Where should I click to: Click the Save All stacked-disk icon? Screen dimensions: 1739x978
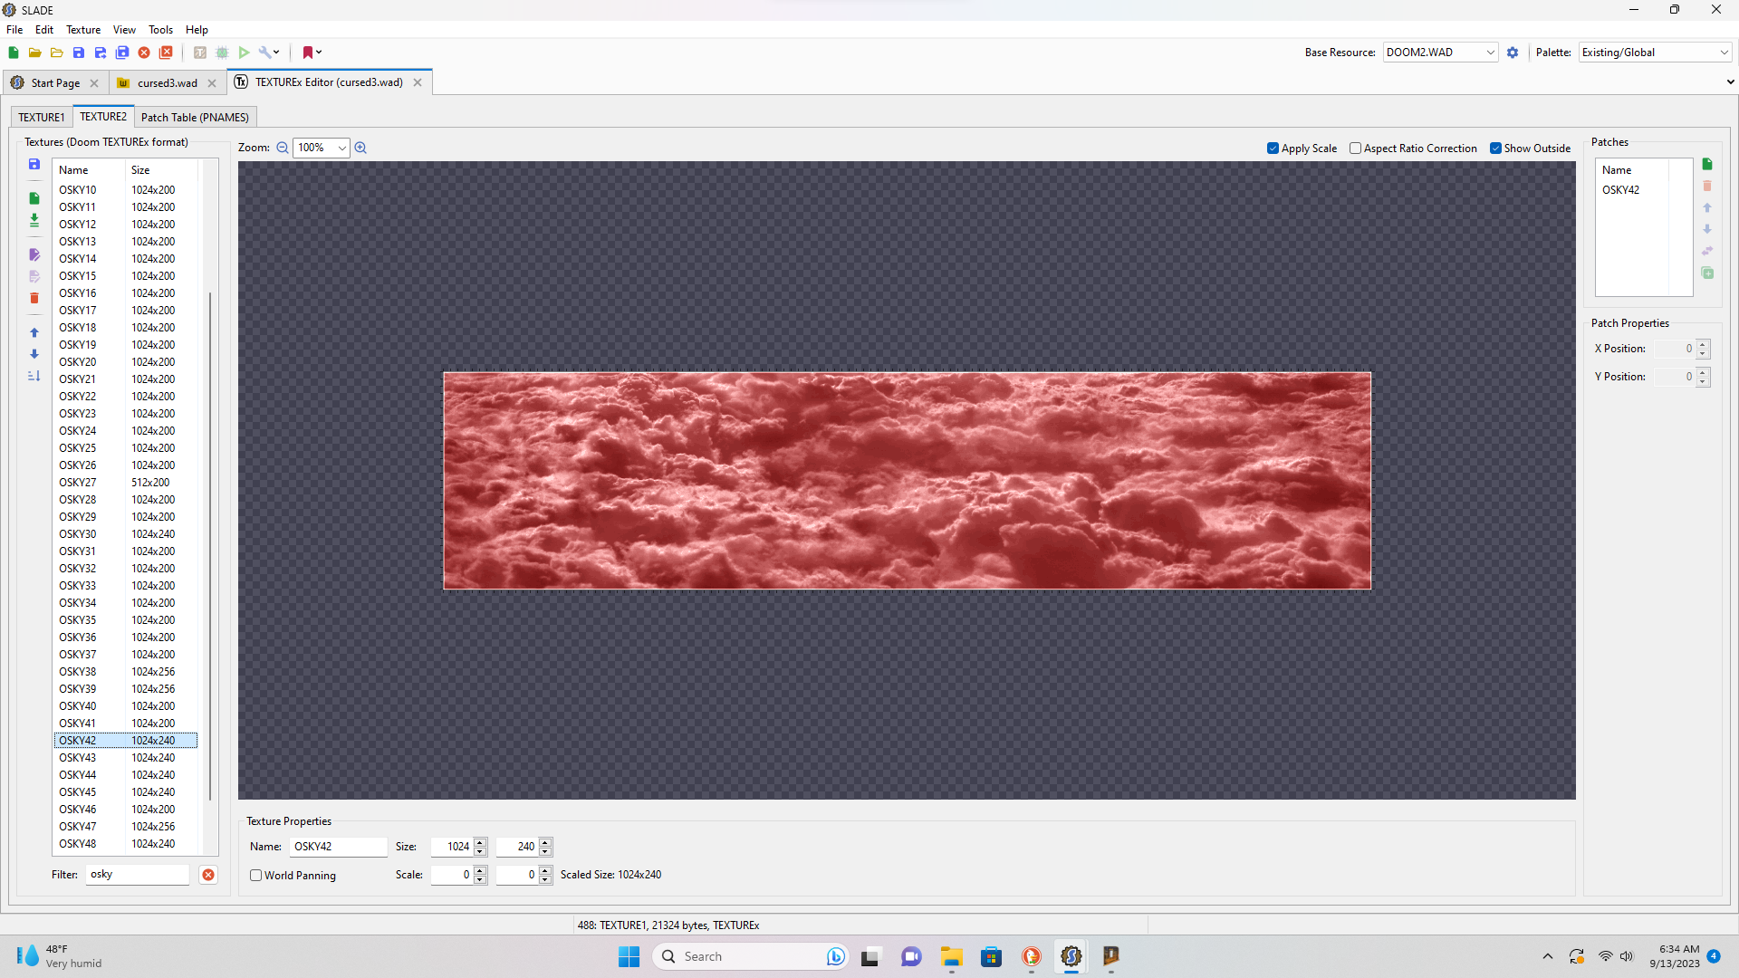tap(122, 53)
